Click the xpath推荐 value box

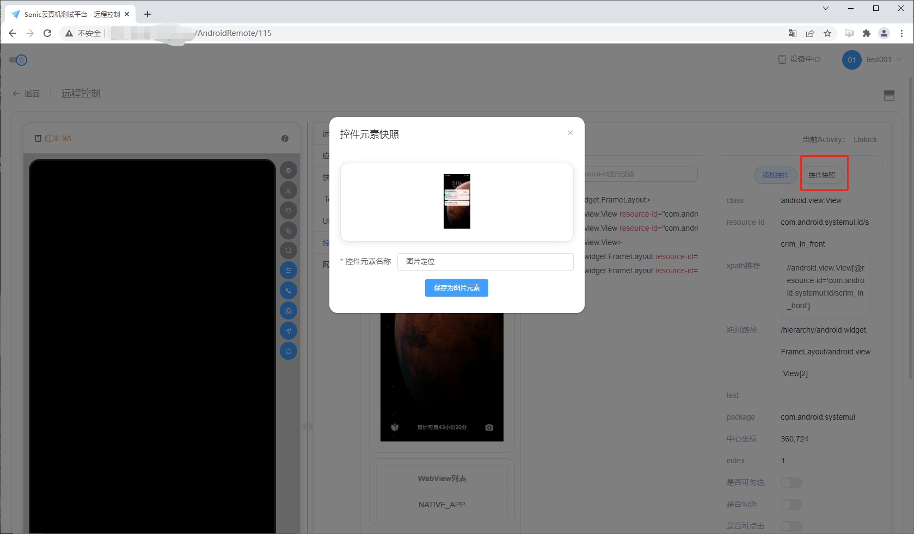point(826,287)
